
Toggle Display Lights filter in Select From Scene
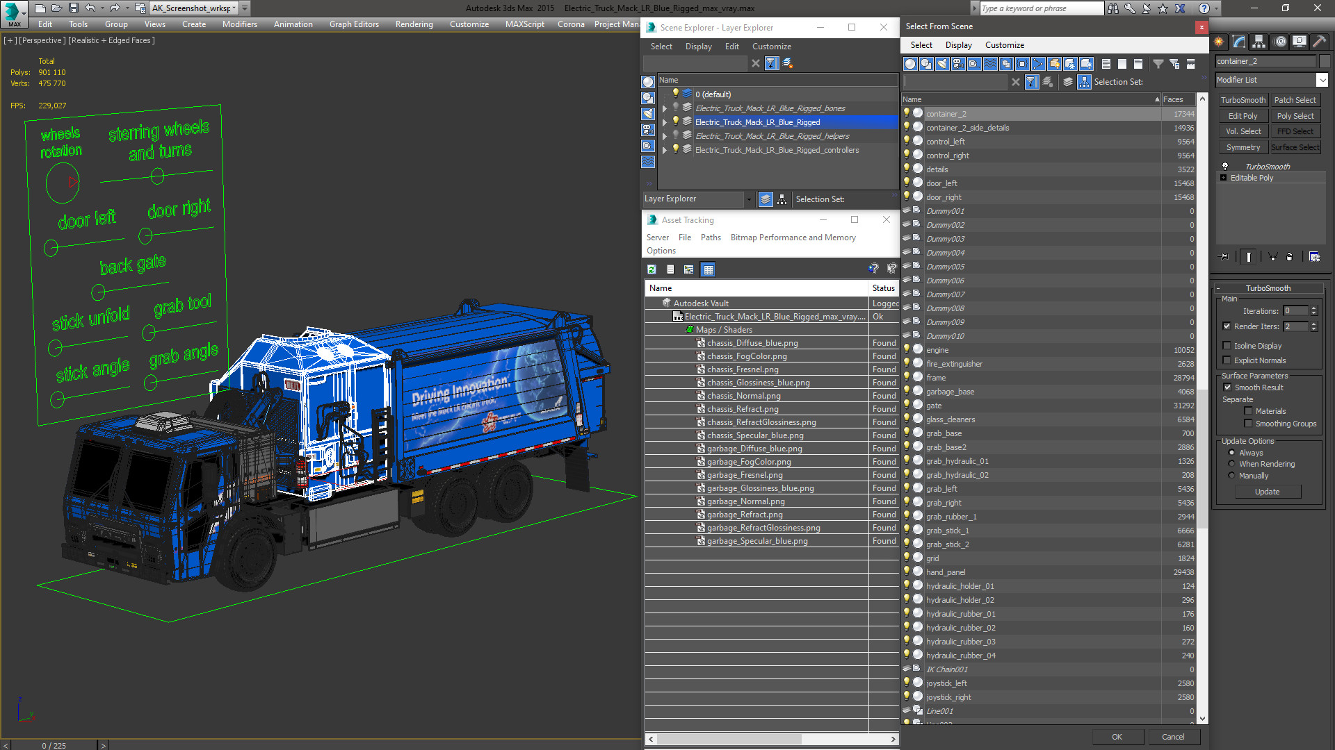coord(942,64)
